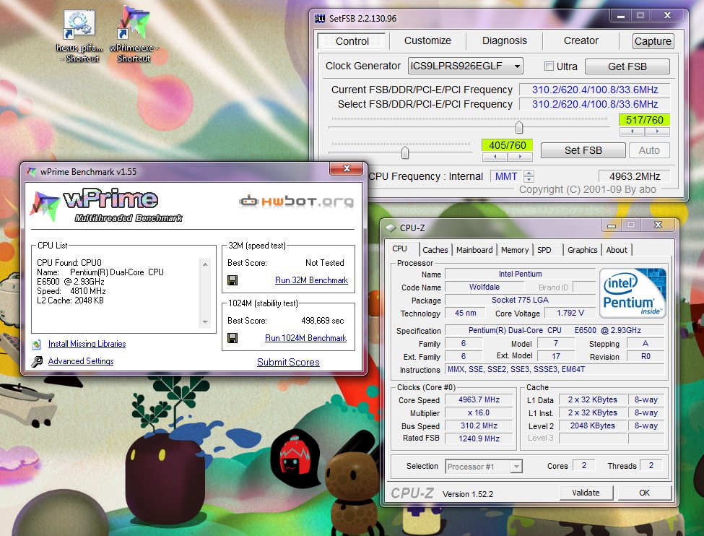Click the upper FSB slider handle in SetFSB
Image resolution: width=704 pixels, height=536 pixels.
[519, 128]
